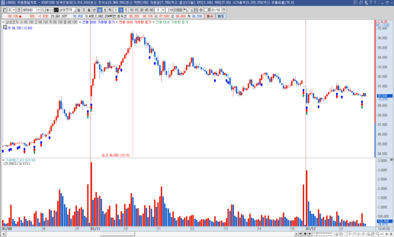Click the save floppy disk icon
This screenshot has height=237, width=394.
click(x=196, y=10)
